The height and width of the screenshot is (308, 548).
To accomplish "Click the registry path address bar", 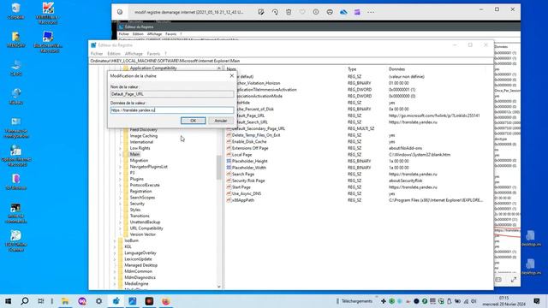I will [x=291, y=61].
